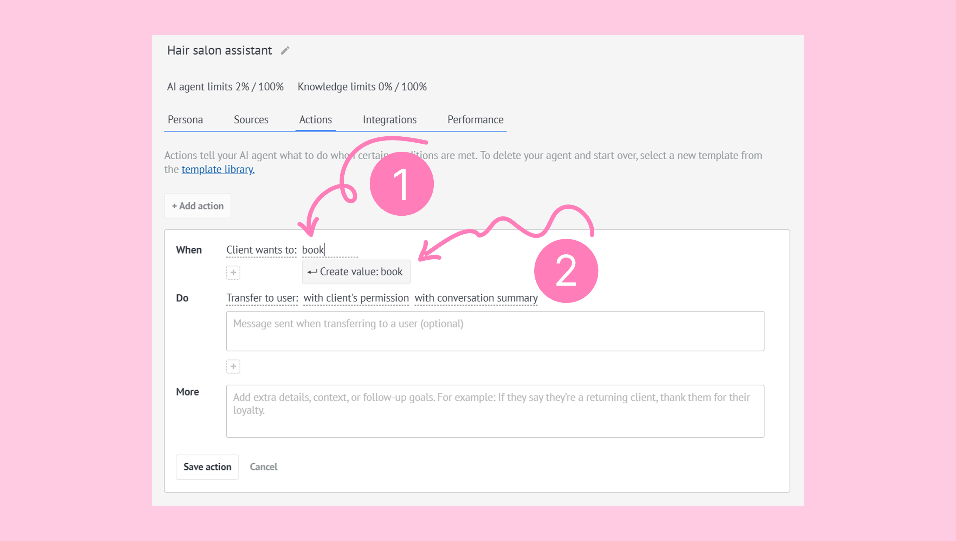Click the 'book' value input field

pos(329,250)
